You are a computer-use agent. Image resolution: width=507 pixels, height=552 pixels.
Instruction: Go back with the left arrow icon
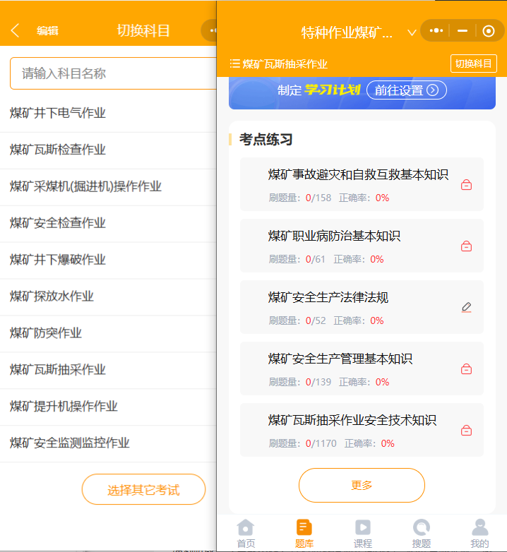click(x=15, y=30)
